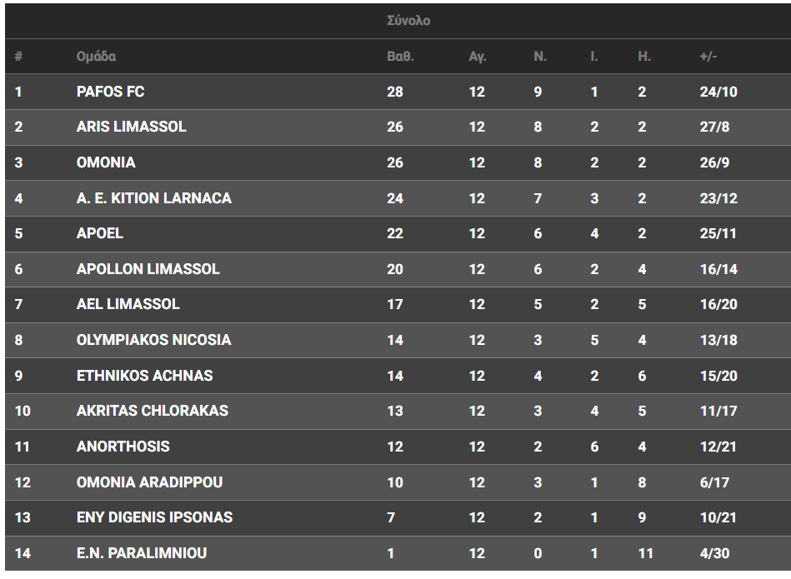Open the APOEL team link
The width and height of the screenshot is (791, 579).
point(99,233)
